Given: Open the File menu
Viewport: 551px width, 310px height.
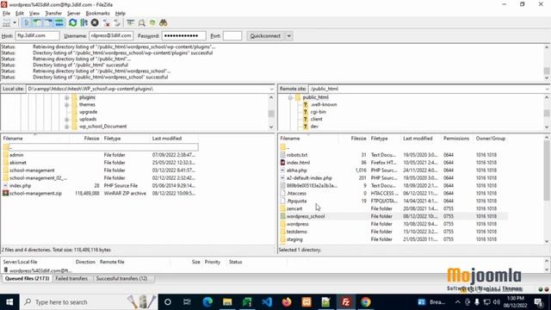Looking at the screenshot, I should pos(6,13).
